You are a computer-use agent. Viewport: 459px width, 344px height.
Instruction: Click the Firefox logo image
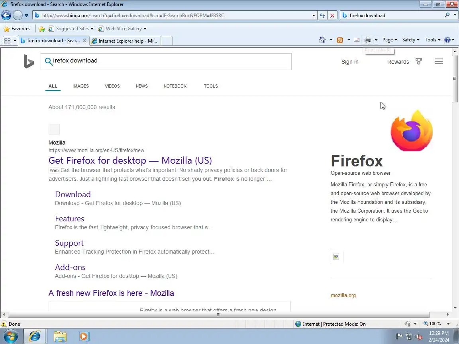411,131
